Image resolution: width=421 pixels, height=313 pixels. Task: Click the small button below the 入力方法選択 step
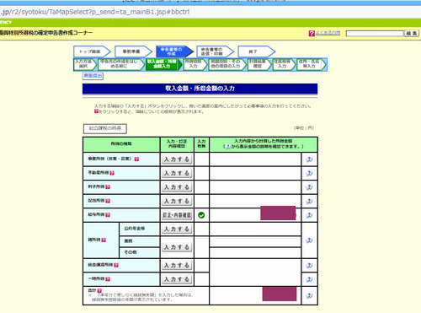click(93, 76)
